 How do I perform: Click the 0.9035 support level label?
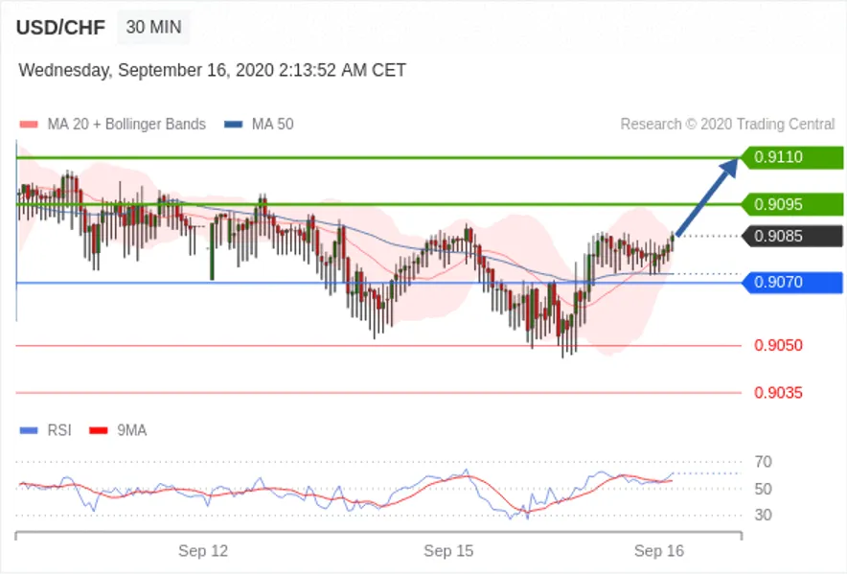point(778,393)
